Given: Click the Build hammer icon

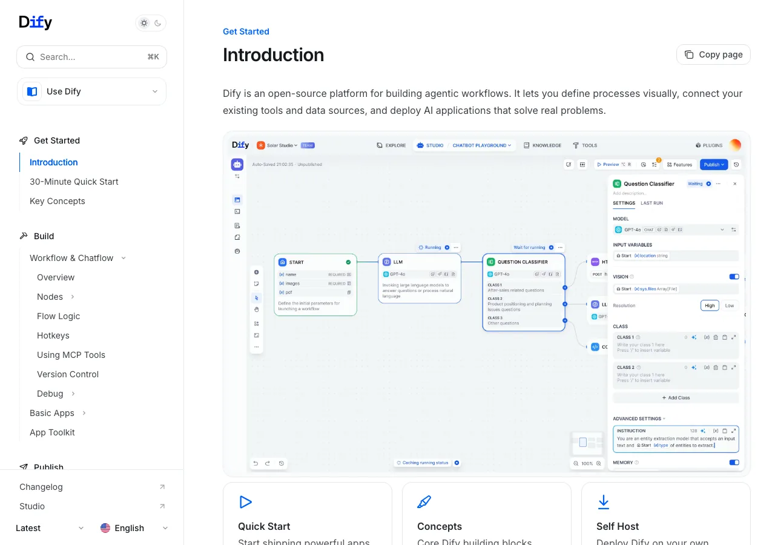Looking at the screenshot, I should 24,236.
